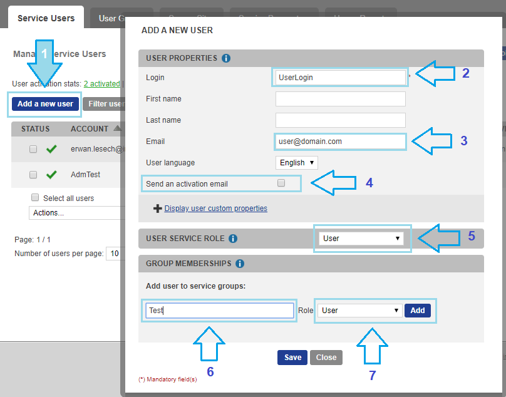Click the Group Memberships info icon
The width and height of the screenshot is (506, 397).
[x=240, y=264]
